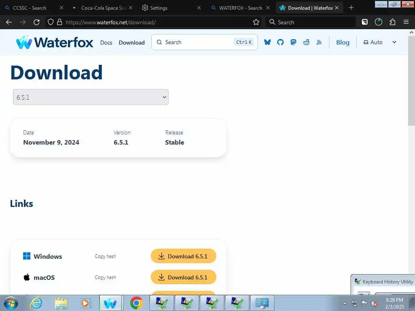Bookmark this page with the star icon
This screenshot has width=415, height=311.
pyautogui.click(x=256, y=22)
